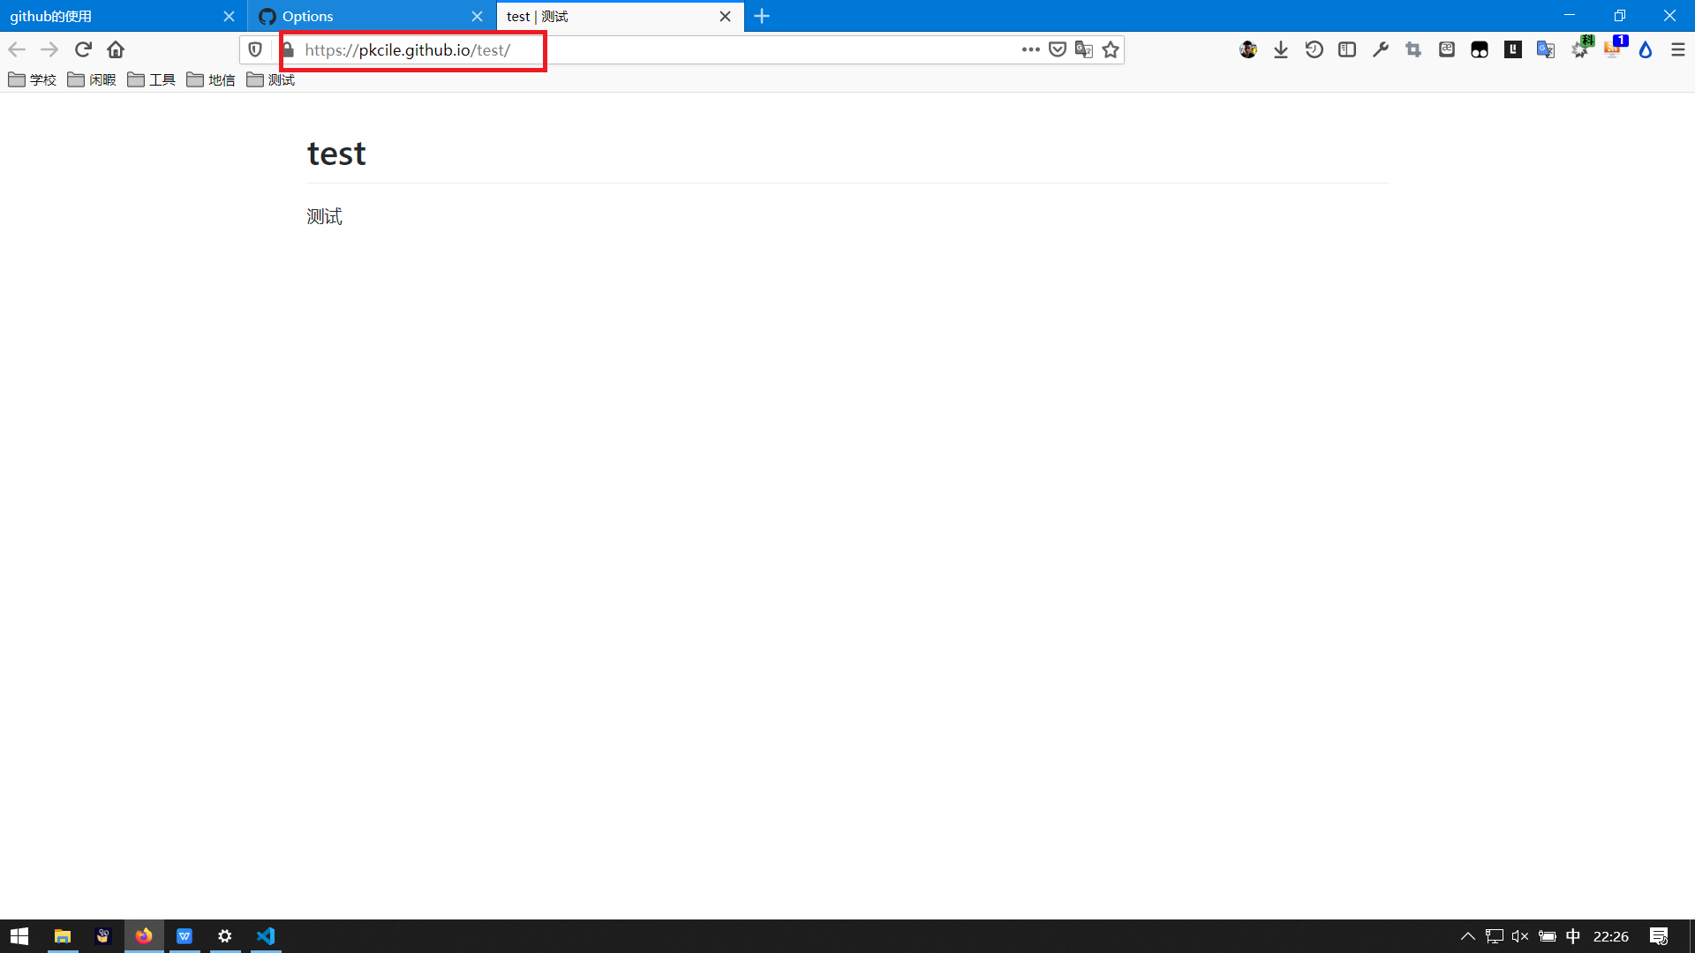The height and width of the screenshot is (953, 1695).
Task: Open the clock showing 22:26
Action: click(1611, 936)
